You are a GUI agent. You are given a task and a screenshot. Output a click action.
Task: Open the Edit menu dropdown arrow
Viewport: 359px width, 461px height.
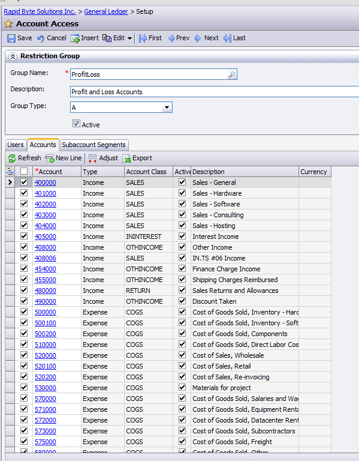coord(129,38)
